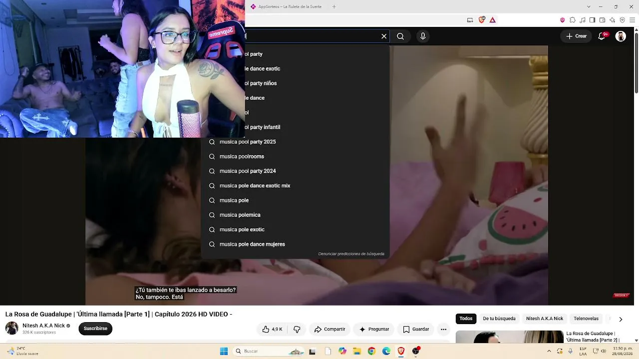The height and width of the screenshot is (359, 639).
Task: Open Google Chrome from the taskbar
Action: 371,351
